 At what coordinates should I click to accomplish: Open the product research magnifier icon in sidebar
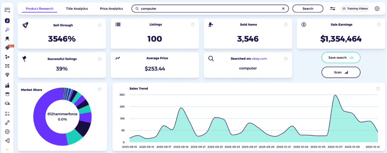pos(7,29)
